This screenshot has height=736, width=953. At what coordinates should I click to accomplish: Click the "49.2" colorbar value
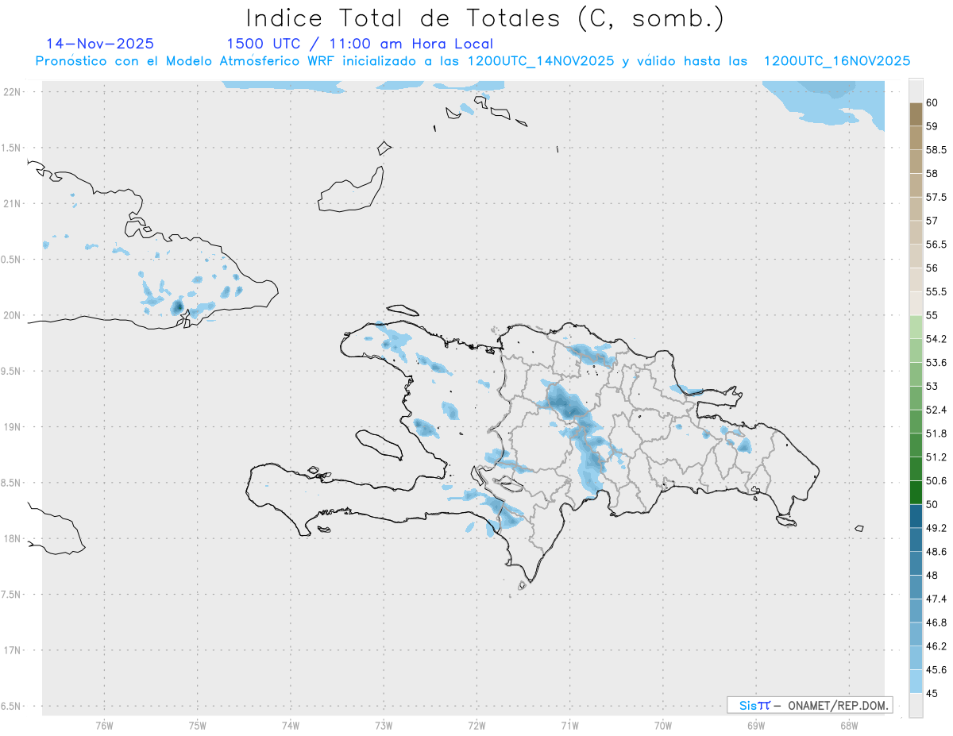click(x=936, y=528)
